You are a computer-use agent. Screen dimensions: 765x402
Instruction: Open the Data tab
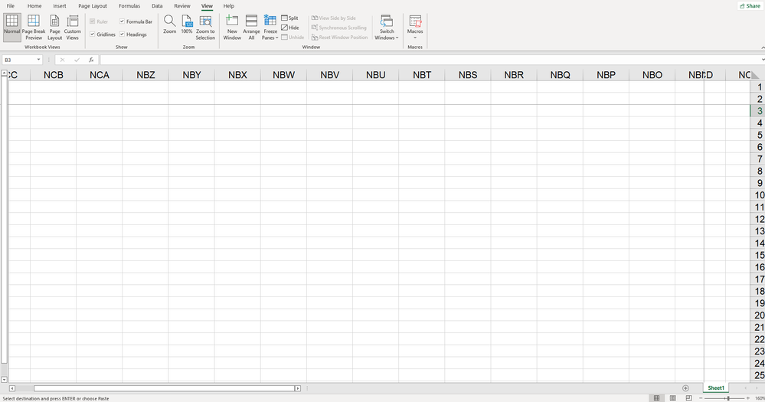pyautogui.click(x=157, y=6)
